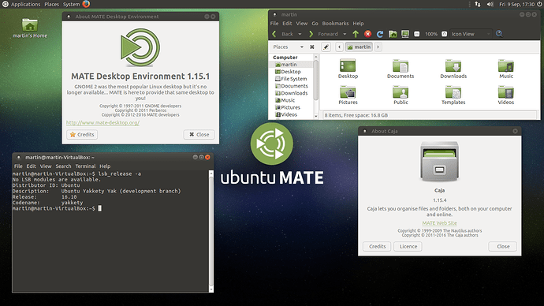Click Close in About MATE dialog
The image size is (544, 306).
199,135
